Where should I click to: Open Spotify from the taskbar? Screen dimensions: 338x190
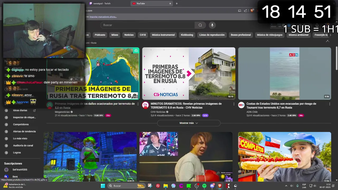click(204, 186)
